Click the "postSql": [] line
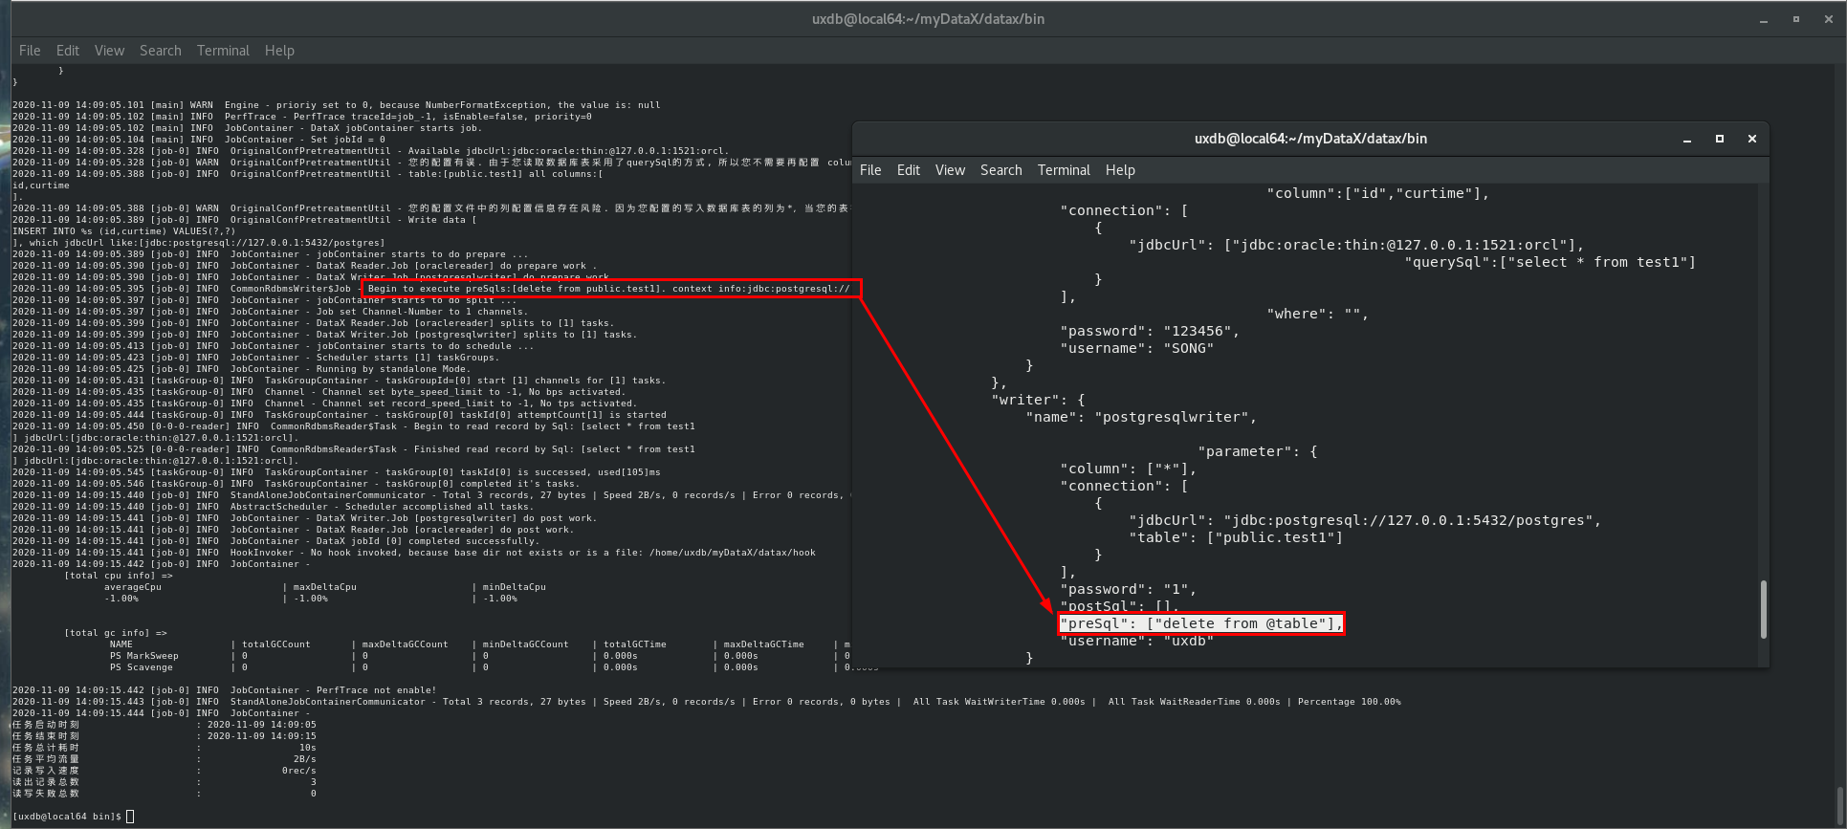This screenshot has width=1847, height=829. pyautogui.click(x=1119, y=606)
